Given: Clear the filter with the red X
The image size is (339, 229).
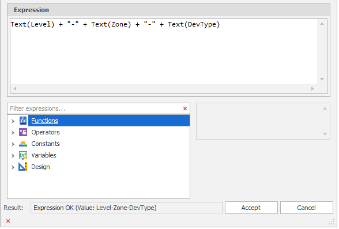Looking at the screenshot, I should coord(186,109).
